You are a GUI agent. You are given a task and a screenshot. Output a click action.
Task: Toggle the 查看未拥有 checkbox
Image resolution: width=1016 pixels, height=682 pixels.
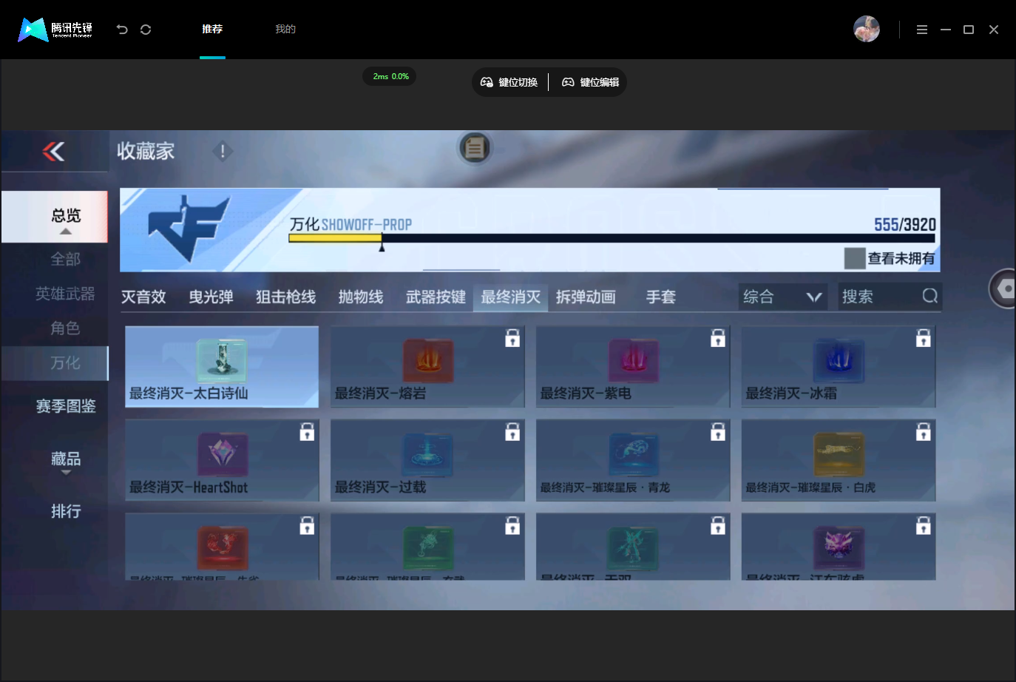[x=855, y=258]
